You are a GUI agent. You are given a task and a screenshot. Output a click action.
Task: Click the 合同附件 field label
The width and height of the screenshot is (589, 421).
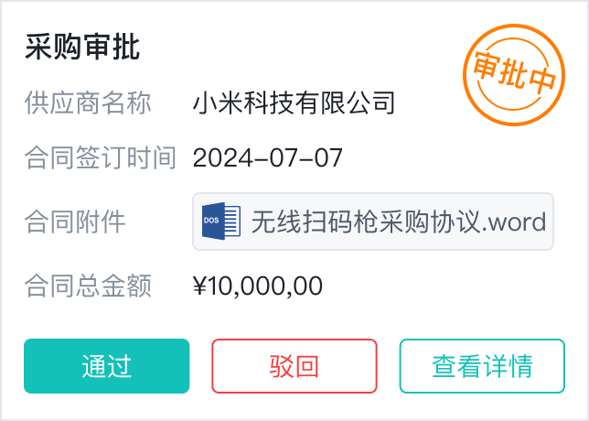click(x=75, y=221)
